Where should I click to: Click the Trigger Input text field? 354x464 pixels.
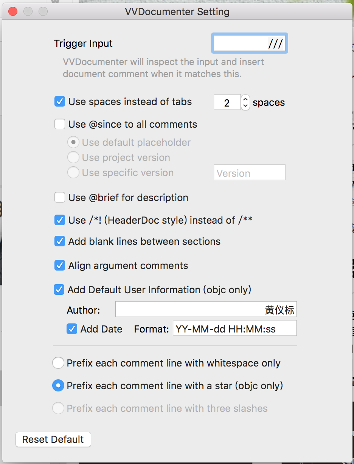(249, 43)
